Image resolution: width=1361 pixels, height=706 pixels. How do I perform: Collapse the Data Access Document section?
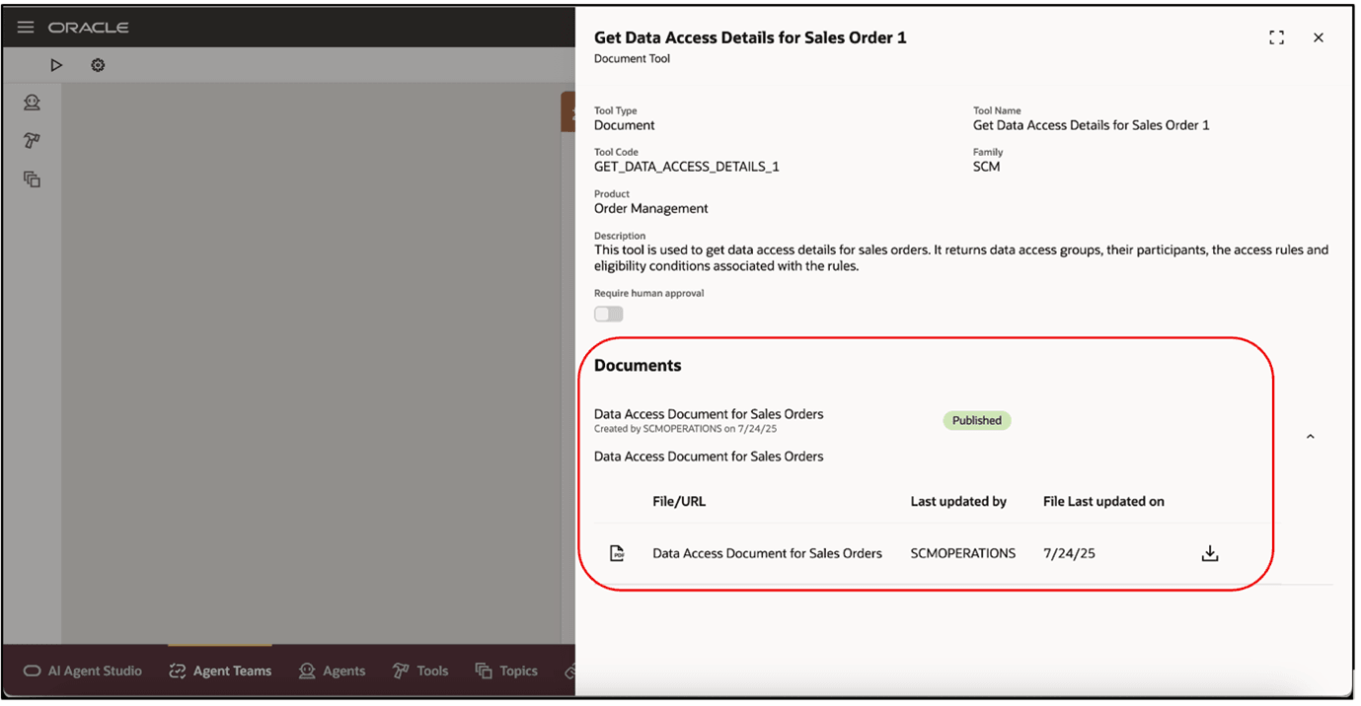point(1311,436)
